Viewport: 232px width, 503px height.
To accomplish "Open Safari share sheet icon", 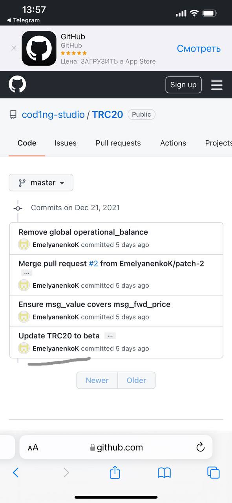I will coord(115,472).
